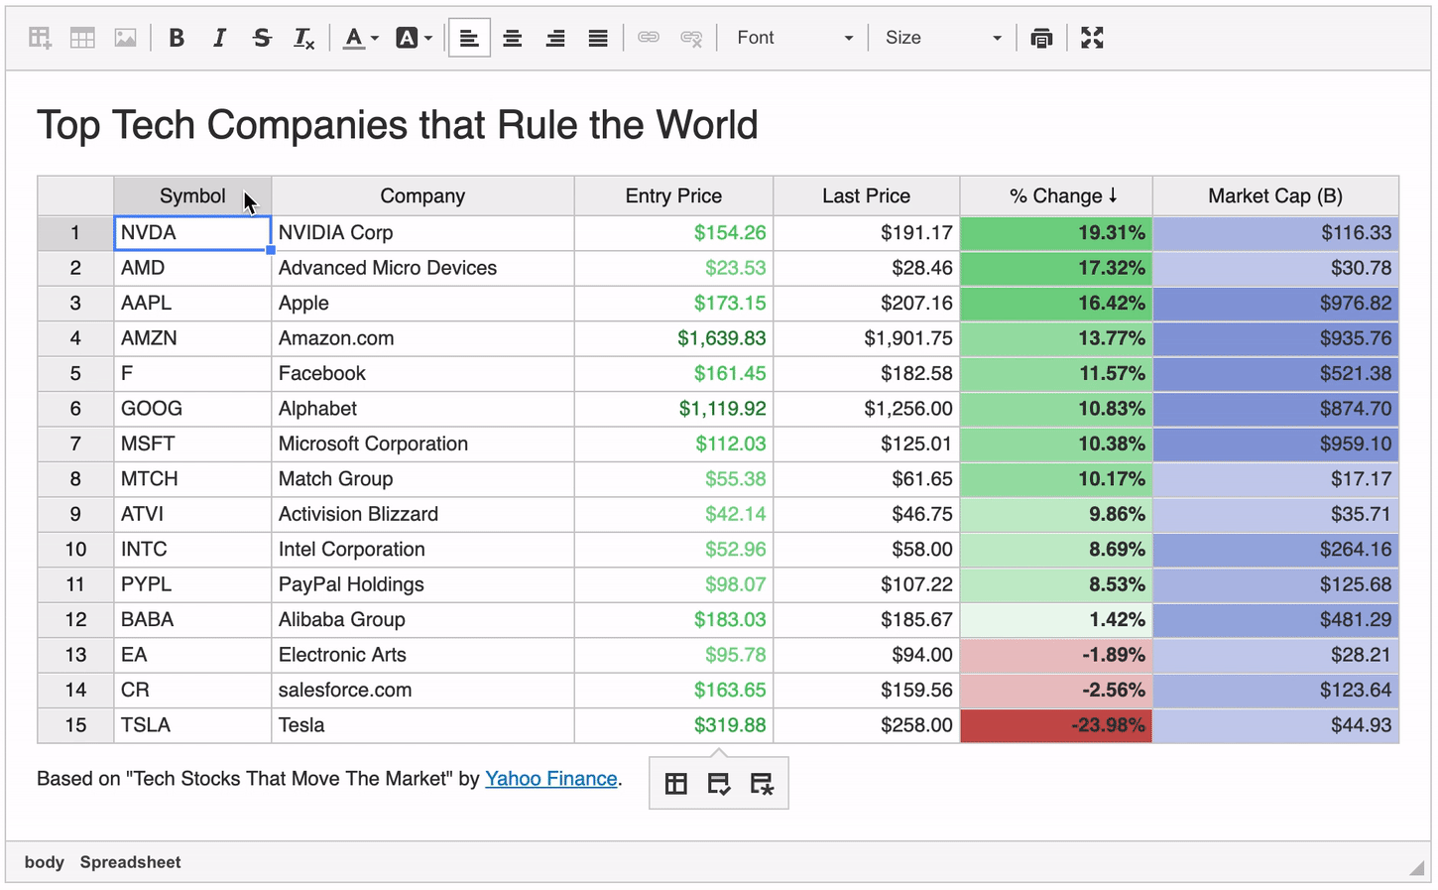Justify the text alignment
Image resolution: width=1438 pixels, height=890 pixels.
(597, 38)
